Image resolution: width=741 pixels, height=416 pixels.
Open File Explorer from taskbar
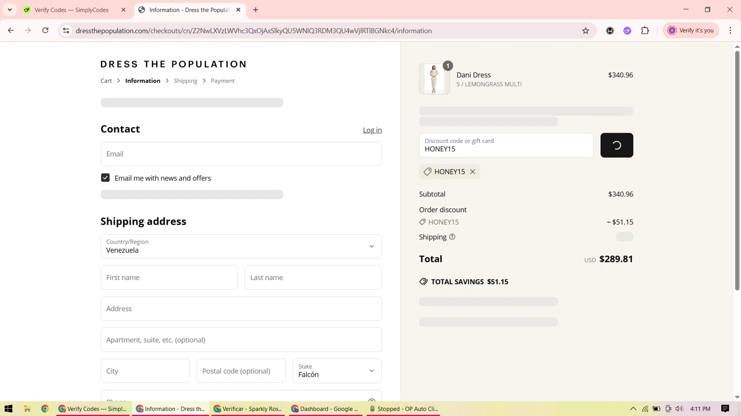click(x=27, y=409)
